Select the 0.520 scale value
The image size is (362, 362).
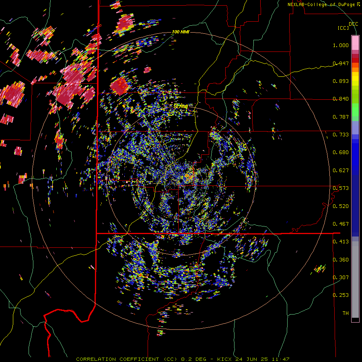coord(341,206)
